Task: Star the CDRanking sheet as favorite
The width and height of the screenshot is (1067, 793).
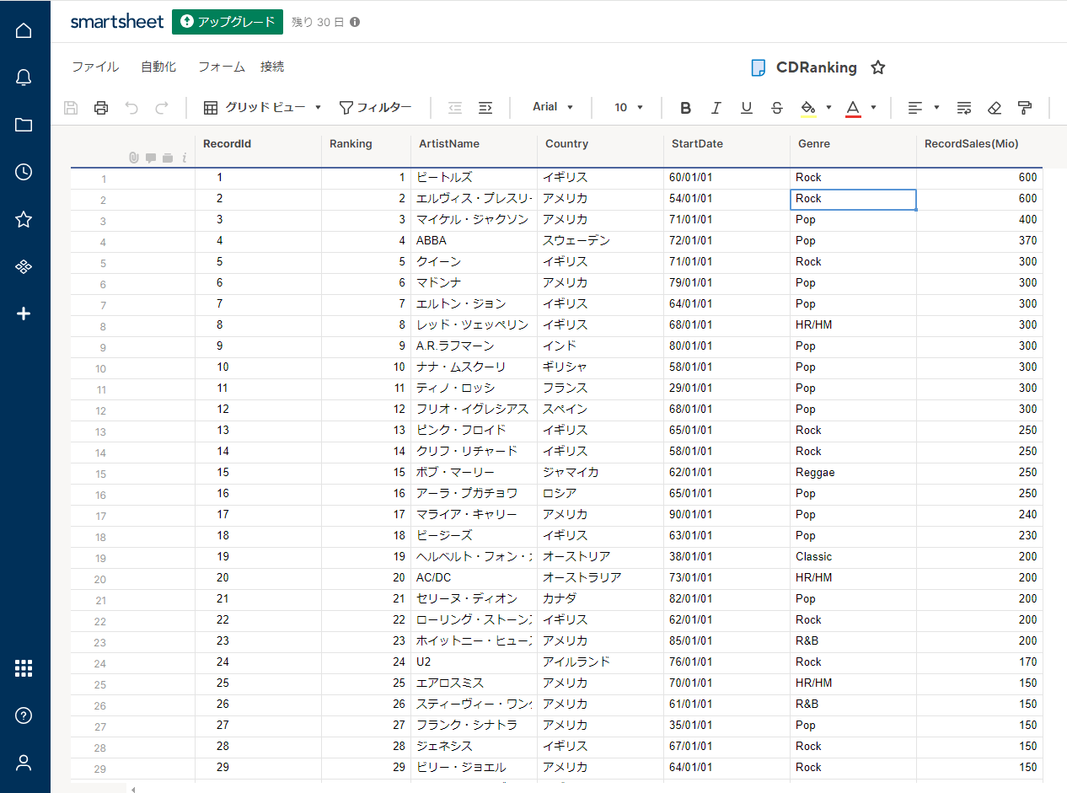Action: pyautogui.click(x=878, y=68)
